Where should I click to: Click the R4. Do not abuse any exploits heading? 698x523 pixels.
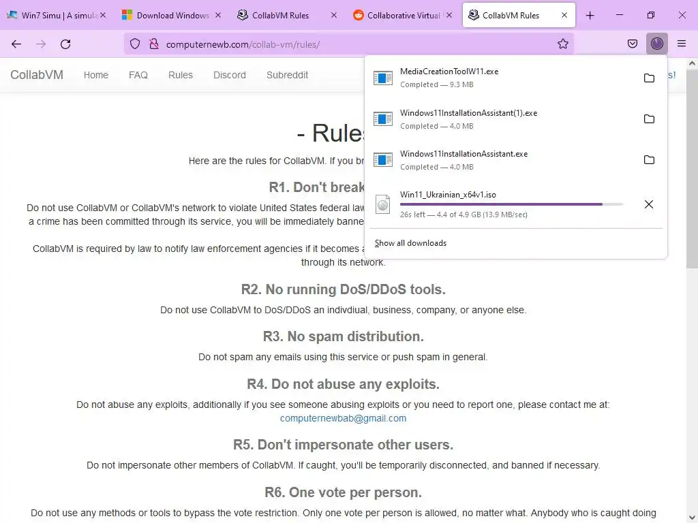(x=343, y=384)
